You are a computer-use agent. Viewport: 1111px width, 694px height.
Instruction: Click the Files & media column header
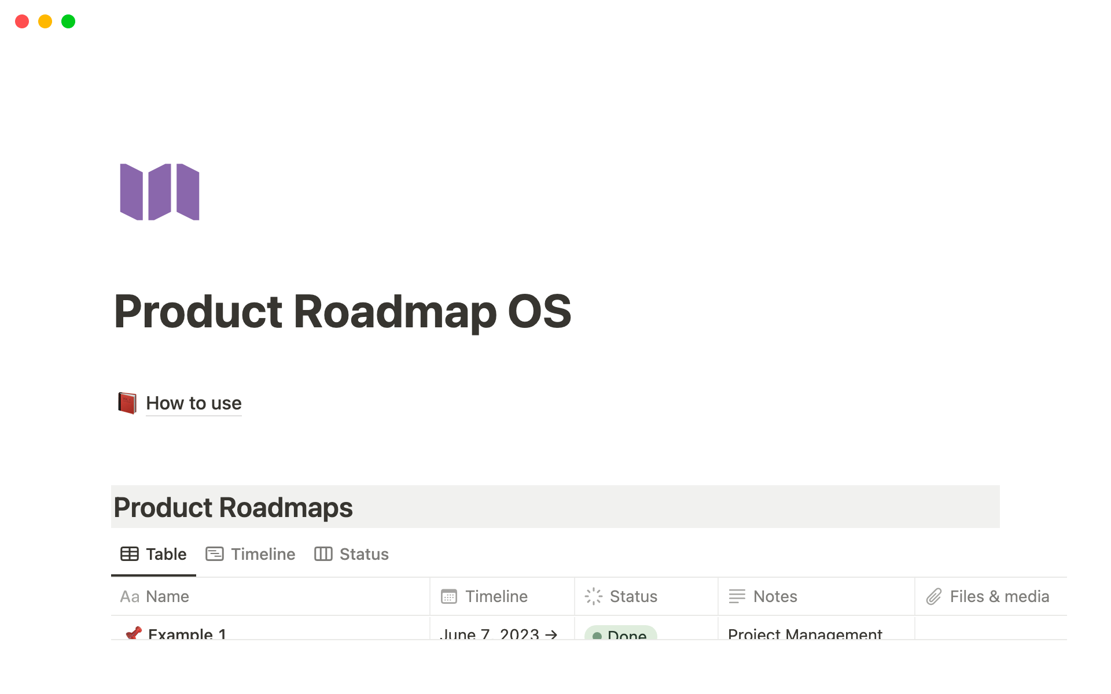999,596
